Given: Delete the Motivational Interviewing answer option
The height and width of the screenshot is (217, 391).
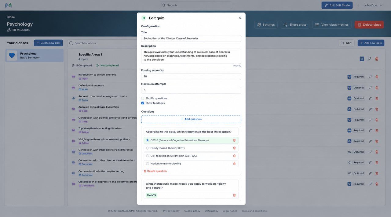Looking at the screenshot, I should point(234,164).
